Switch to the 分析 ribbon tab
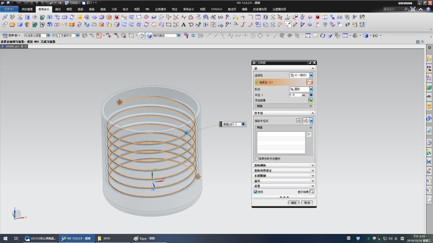Viewport: 433px width, 243px height. (114, 10)
